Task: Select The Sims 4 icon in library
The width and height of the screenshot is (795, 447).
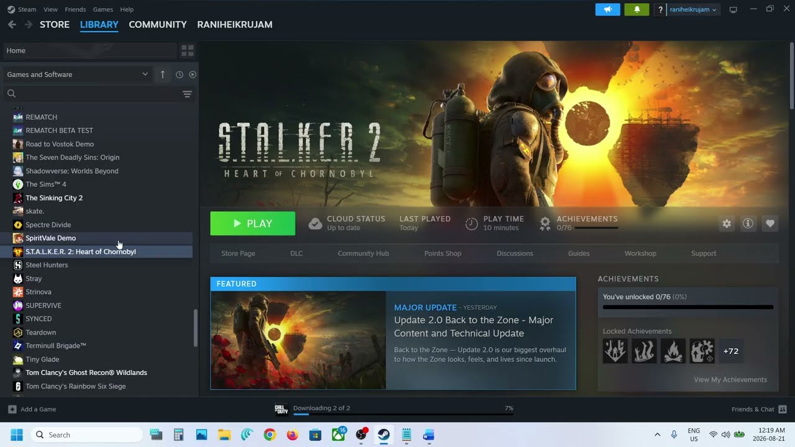Action: point(18,184)
